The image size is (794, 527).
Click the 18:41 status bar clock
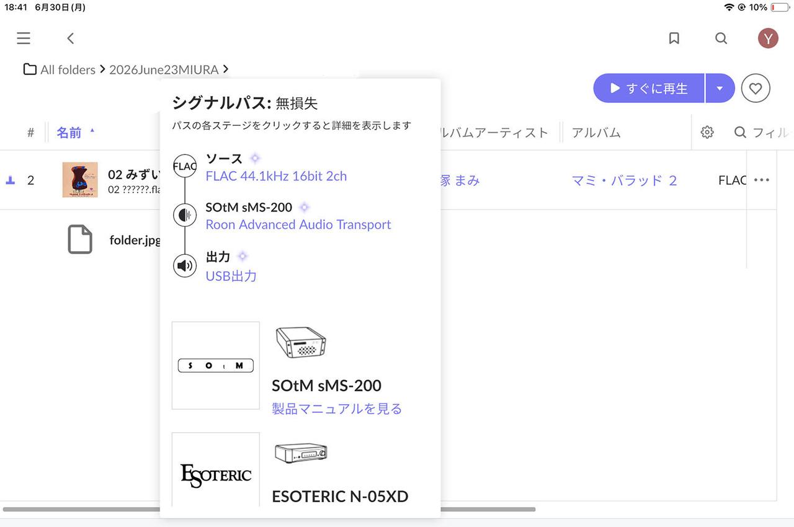(15, 7)
